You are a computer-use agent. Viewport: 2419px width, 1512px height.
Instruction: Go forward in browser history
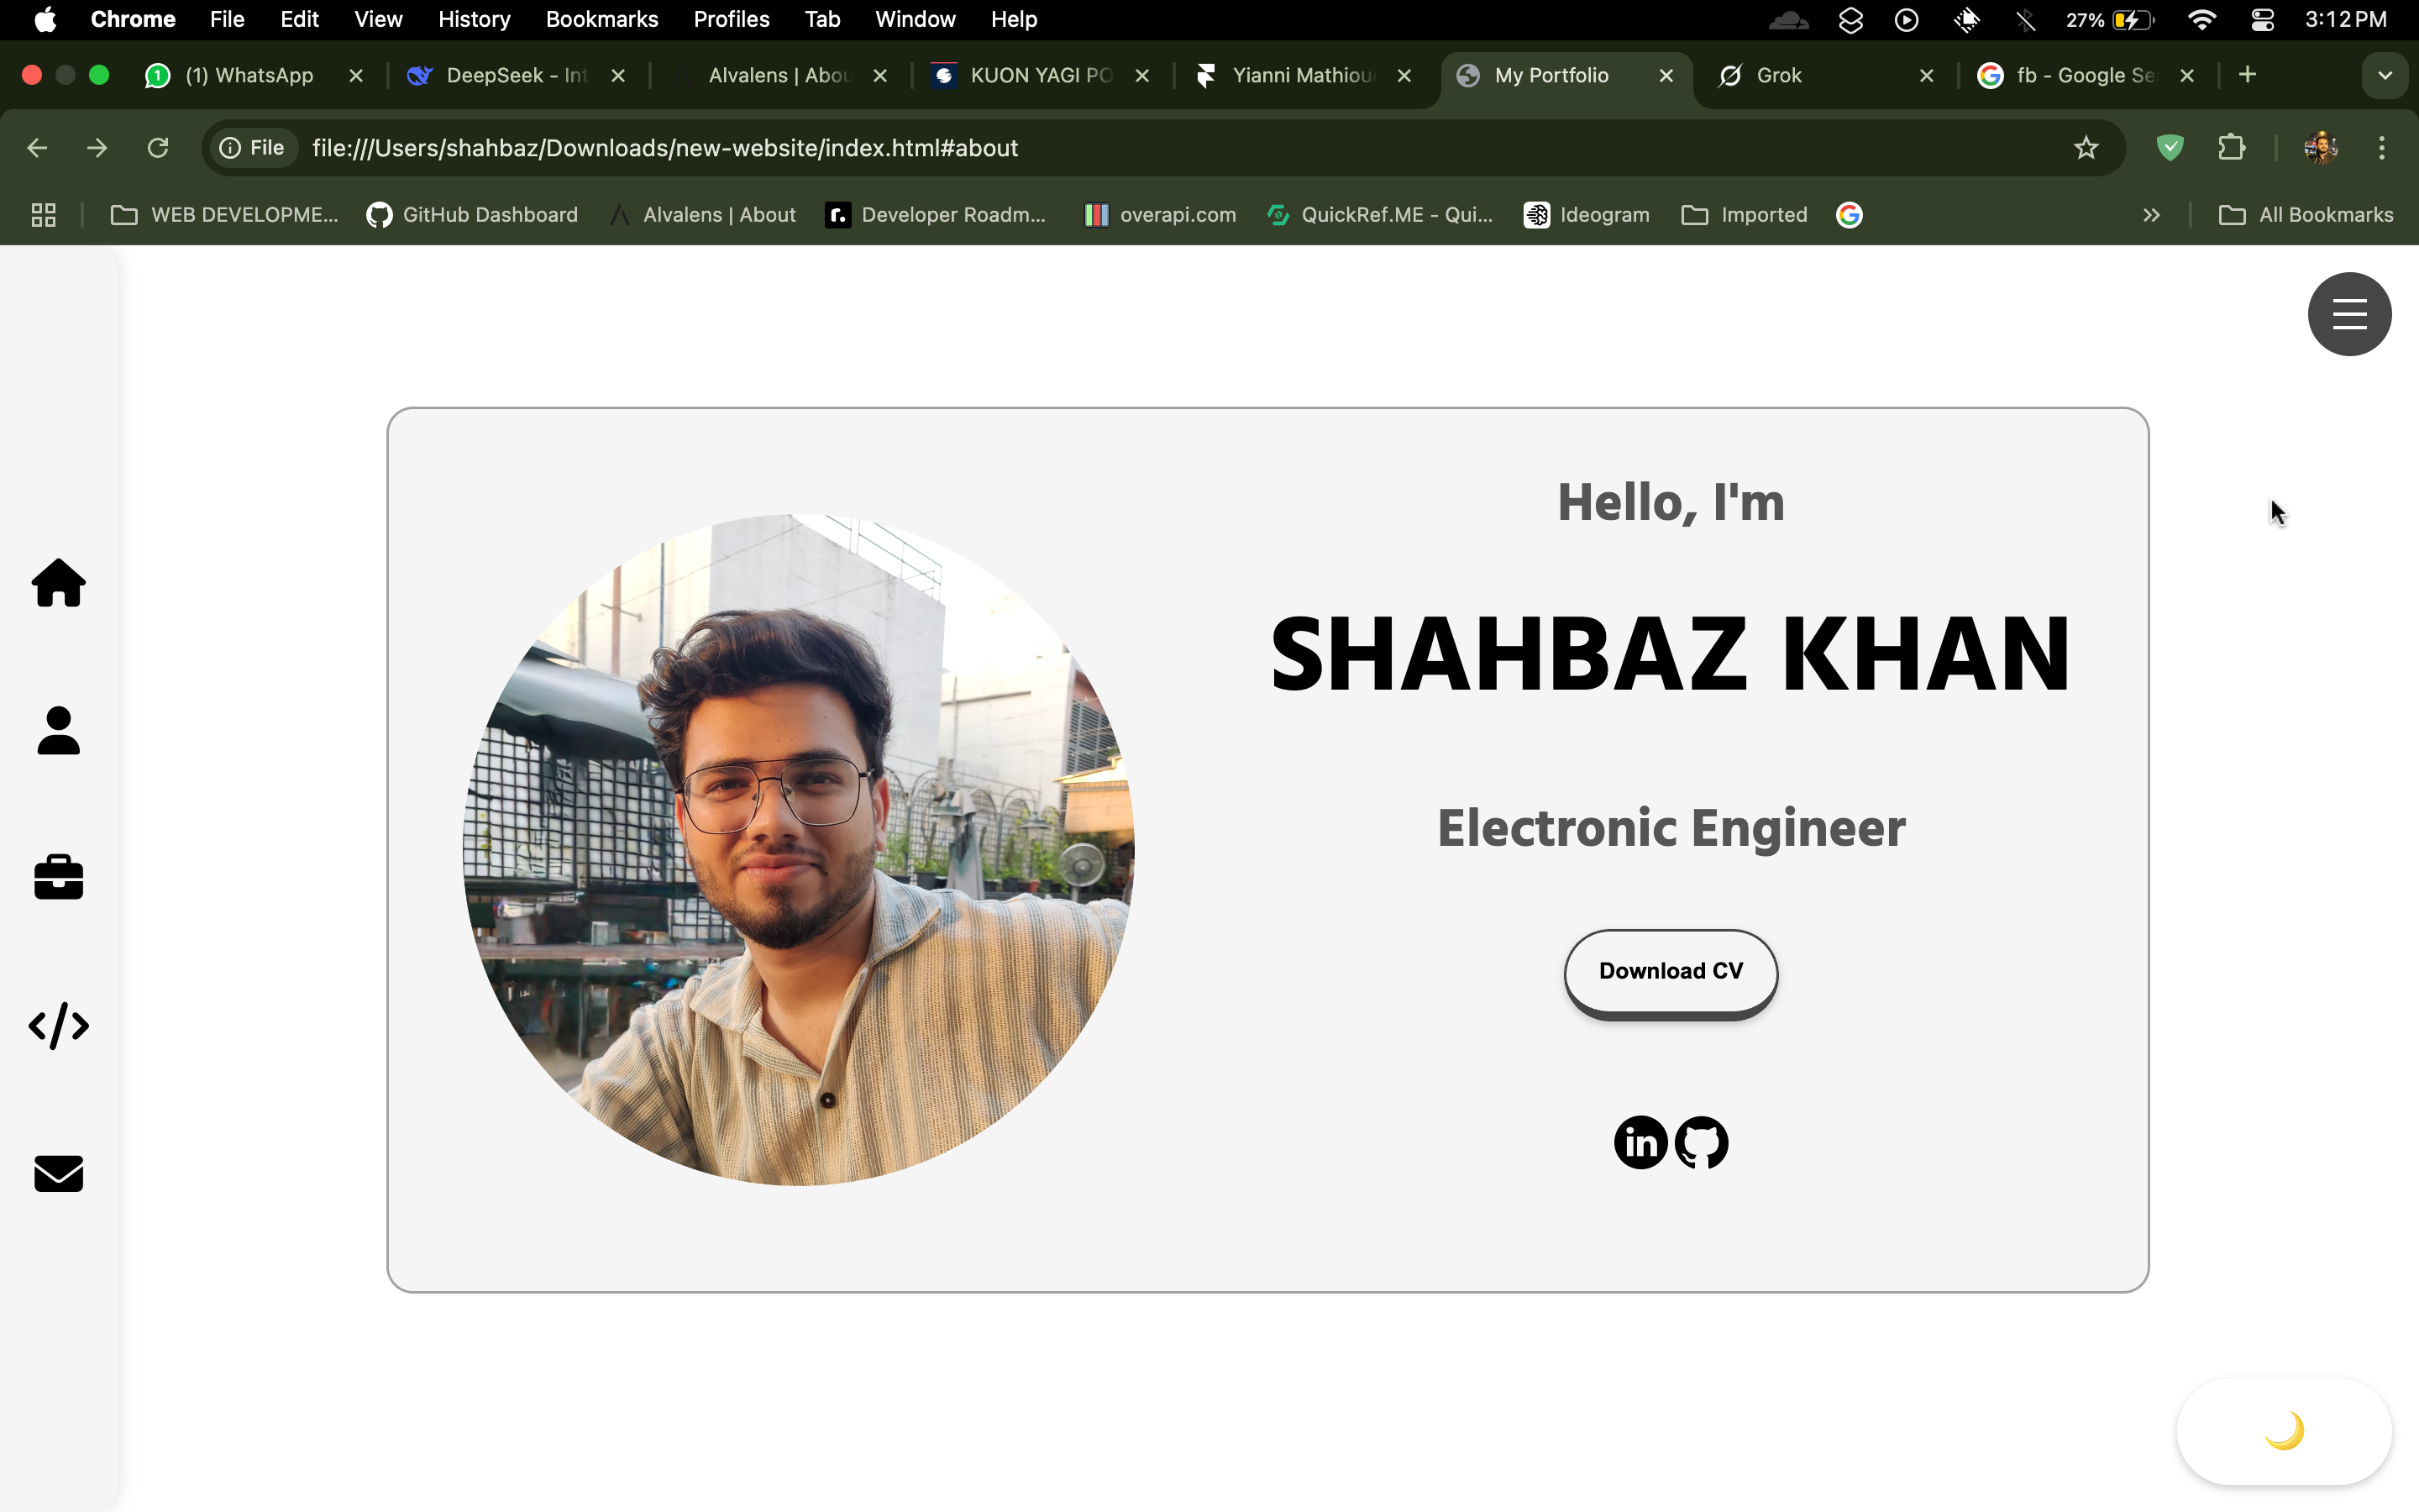click(x=97, y=148)
